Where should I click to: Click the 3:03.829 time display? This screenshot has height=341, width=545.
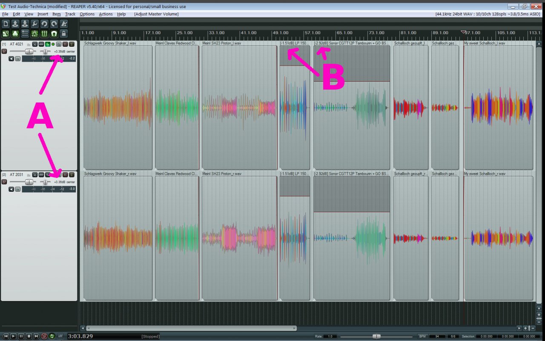[x=80, y=336]
